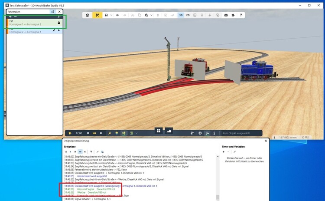Toggle the grid view icon
Viewport: 325px width, 201px height.
[195, 15]
